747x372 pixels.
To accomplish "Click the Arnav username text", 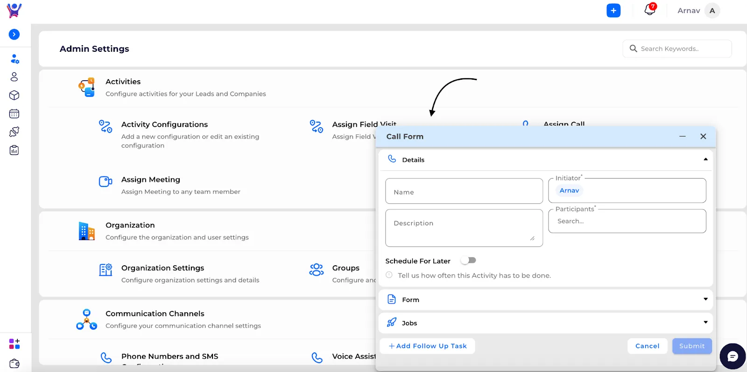I will pyautogui.click(x=689, y=11).
